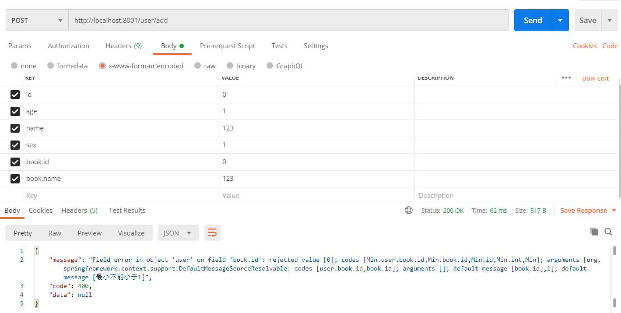This screenshot has width=621, height=313.
Task: Open Bulk Edit for the parameters
Action: click(595, 77)
